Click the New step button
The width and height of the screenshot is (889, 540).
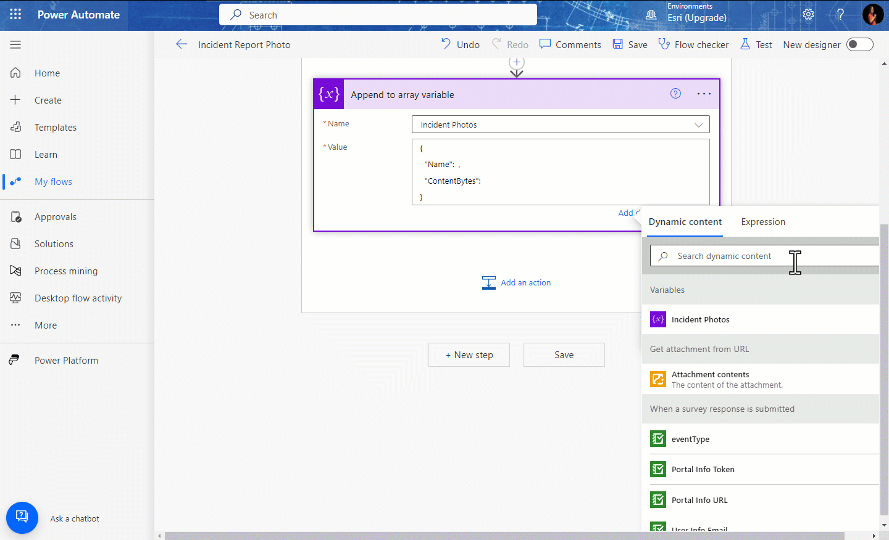(x=469, y=355)
